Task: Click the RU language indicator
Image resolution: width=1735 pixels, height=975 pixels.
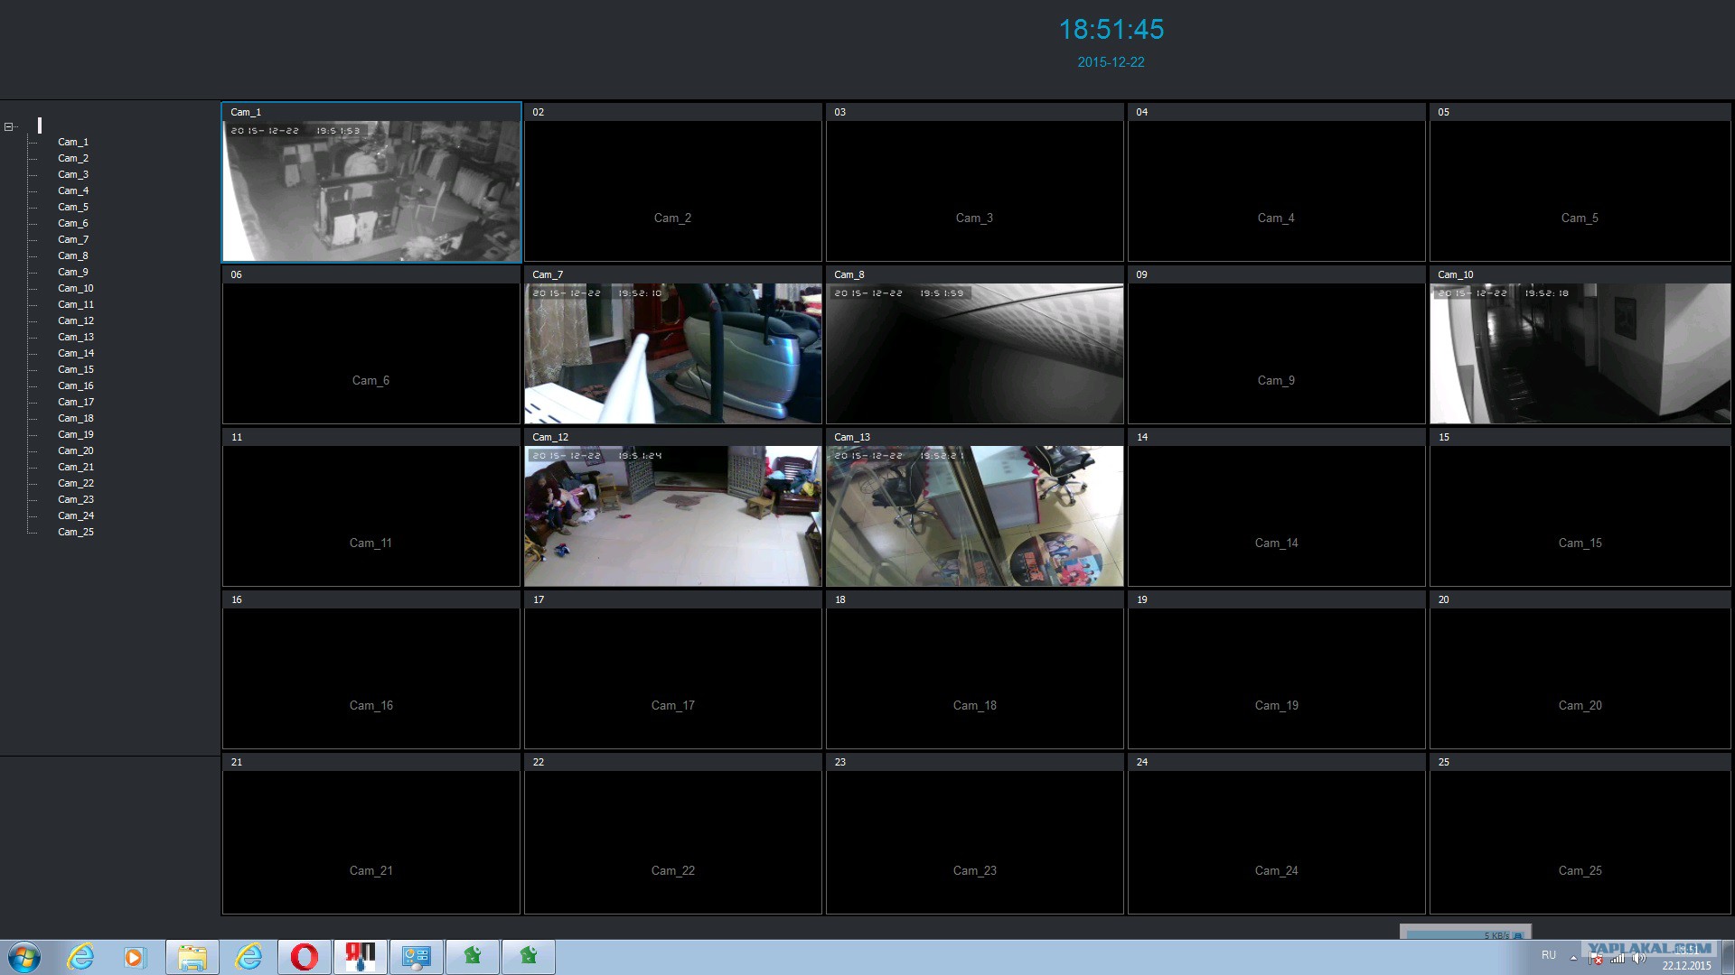Action: coord(1549,955)
